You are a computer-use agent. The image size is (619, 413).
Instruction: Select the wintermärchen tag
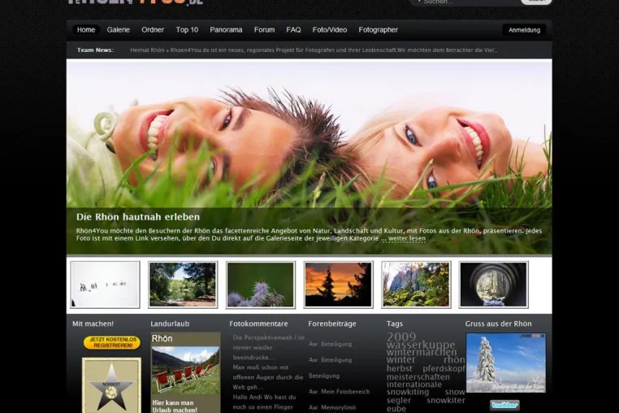(x=422, y=352)
